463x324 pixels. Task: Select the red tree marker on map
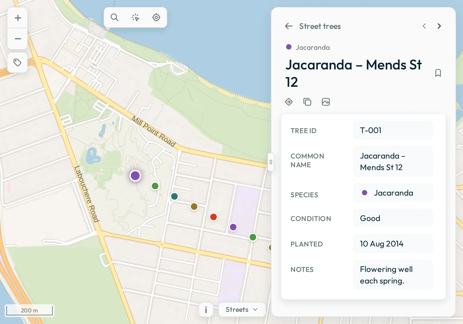(214, 217)
